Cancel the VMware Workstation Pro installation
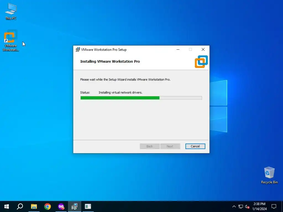Screen dimensions: 283x212 coord(195,146)
